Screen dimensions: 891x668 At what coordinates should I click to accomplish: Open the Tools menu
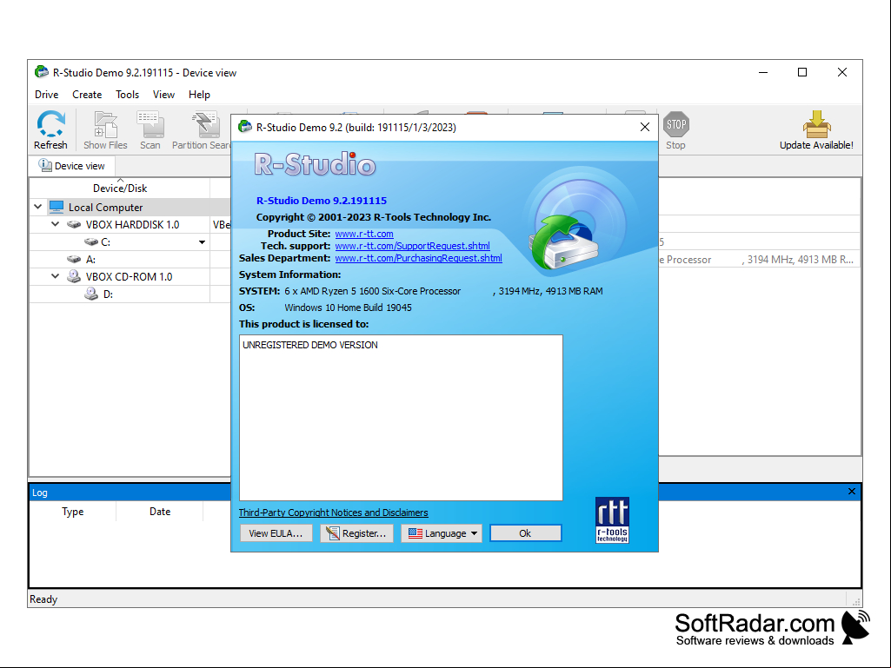[127, 95]
